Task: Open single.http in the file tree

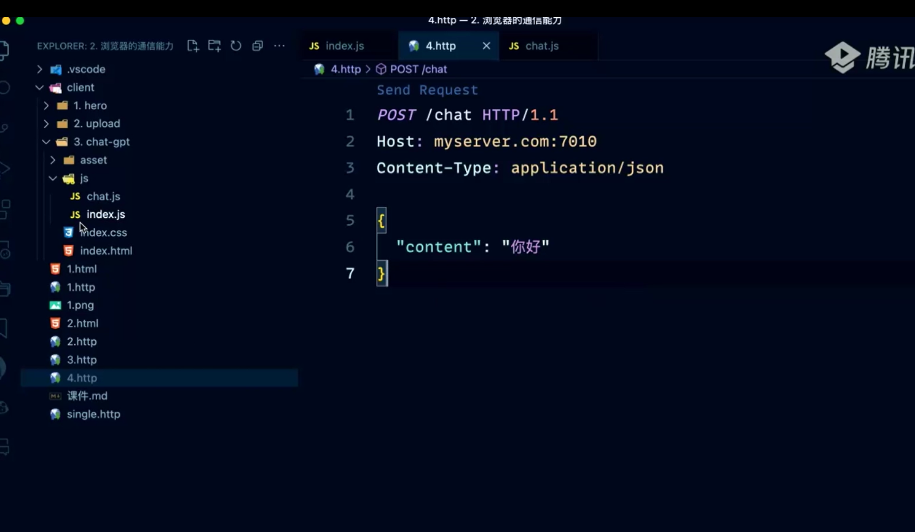Action: pyautogui.click(x=93, y=414)
